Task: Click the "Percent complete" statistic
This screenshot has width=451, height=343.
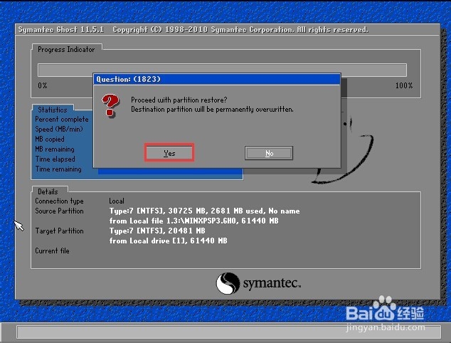Action: (x=62, y=119)
